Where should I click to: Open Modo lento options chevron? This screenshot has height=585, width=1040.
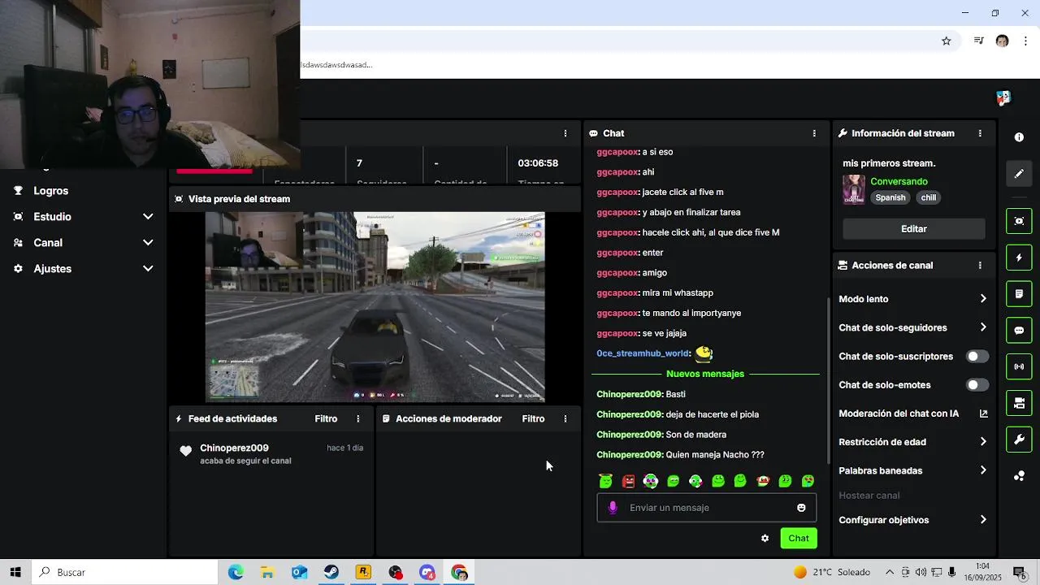[983, 299]
